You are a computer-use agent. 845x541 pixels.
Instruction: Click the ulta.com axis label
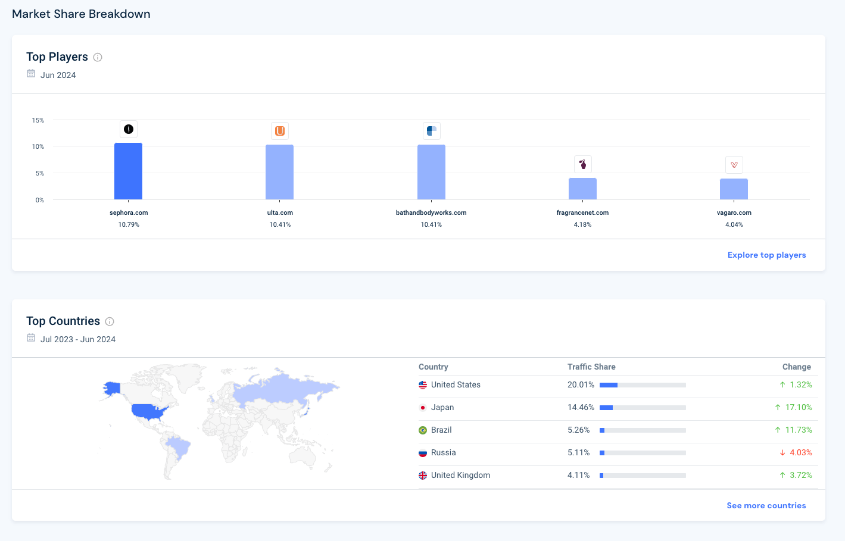click(x=280, y=212)
